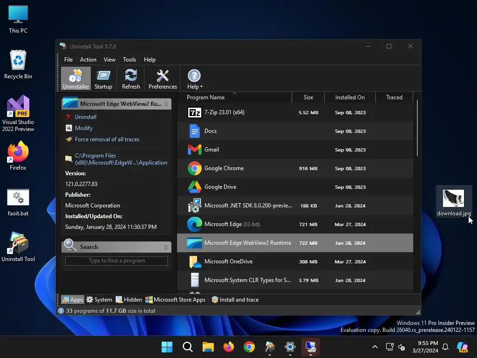Viewport: 477px width, 358px height.
Task: Open notifications bell in taskbar
Action: 445,347
